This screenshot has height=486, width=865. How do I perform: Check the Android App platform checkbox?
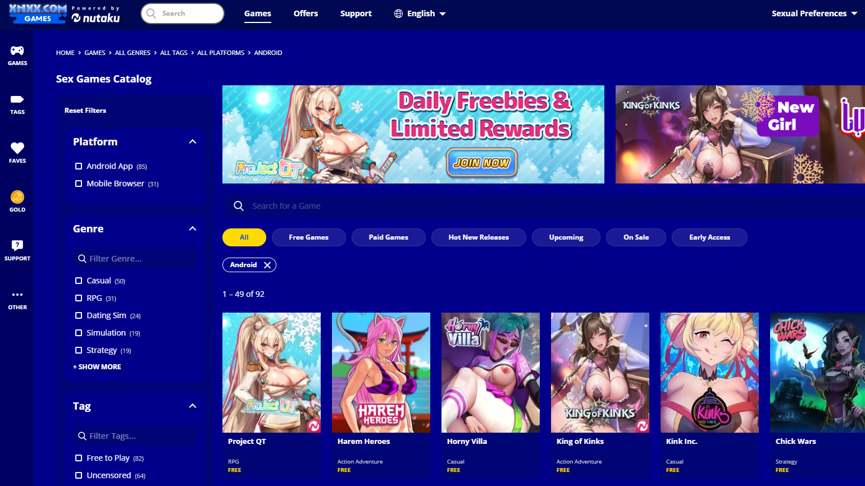click(79, 166)
